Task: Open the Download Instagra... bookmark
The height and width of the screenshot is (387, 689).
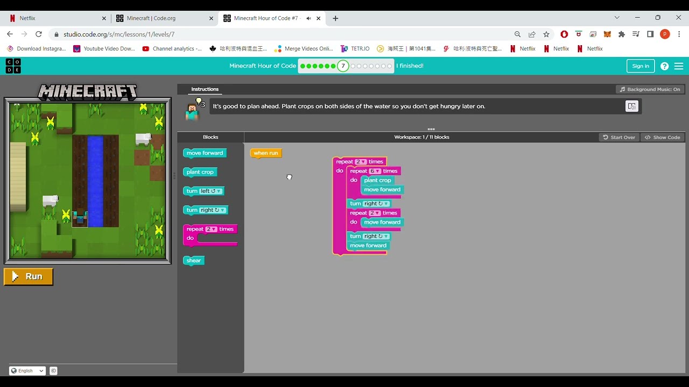Action: point(36,48)
